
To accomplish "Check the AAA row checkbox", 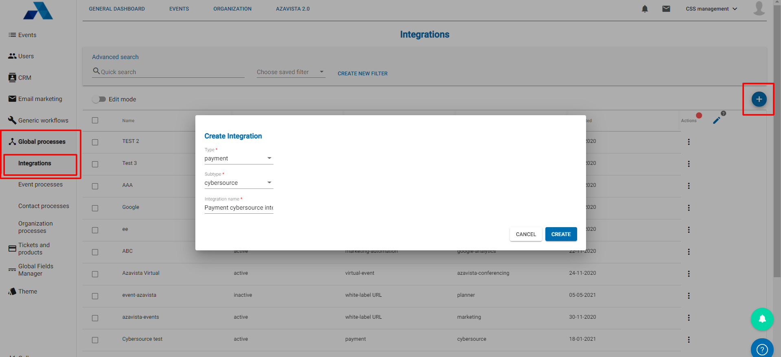I will [95, 186].
